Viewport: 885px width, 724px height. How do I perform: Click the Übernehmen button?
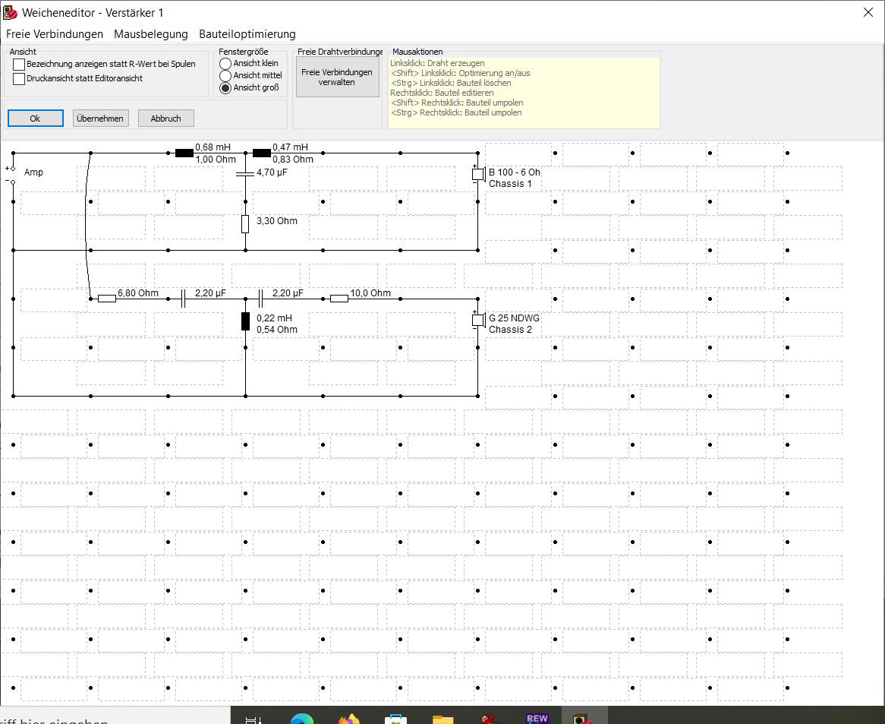point(100,118)
